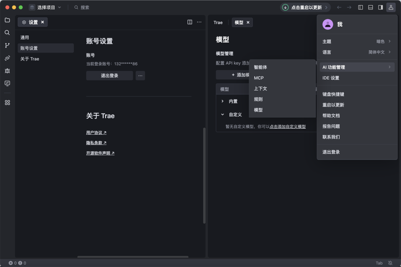
Task: Select 账号设置 settings category
Action: click(x=46, y=48)
